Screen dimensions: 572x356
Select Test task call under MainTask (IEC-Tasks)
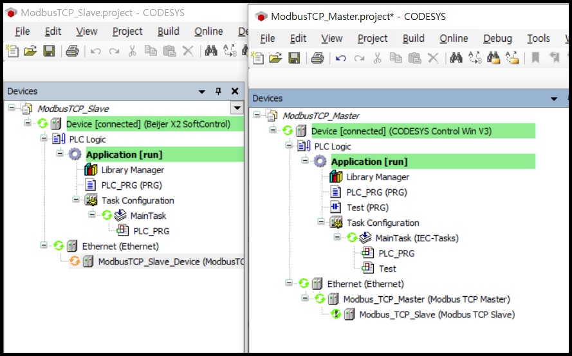point(387,269)
